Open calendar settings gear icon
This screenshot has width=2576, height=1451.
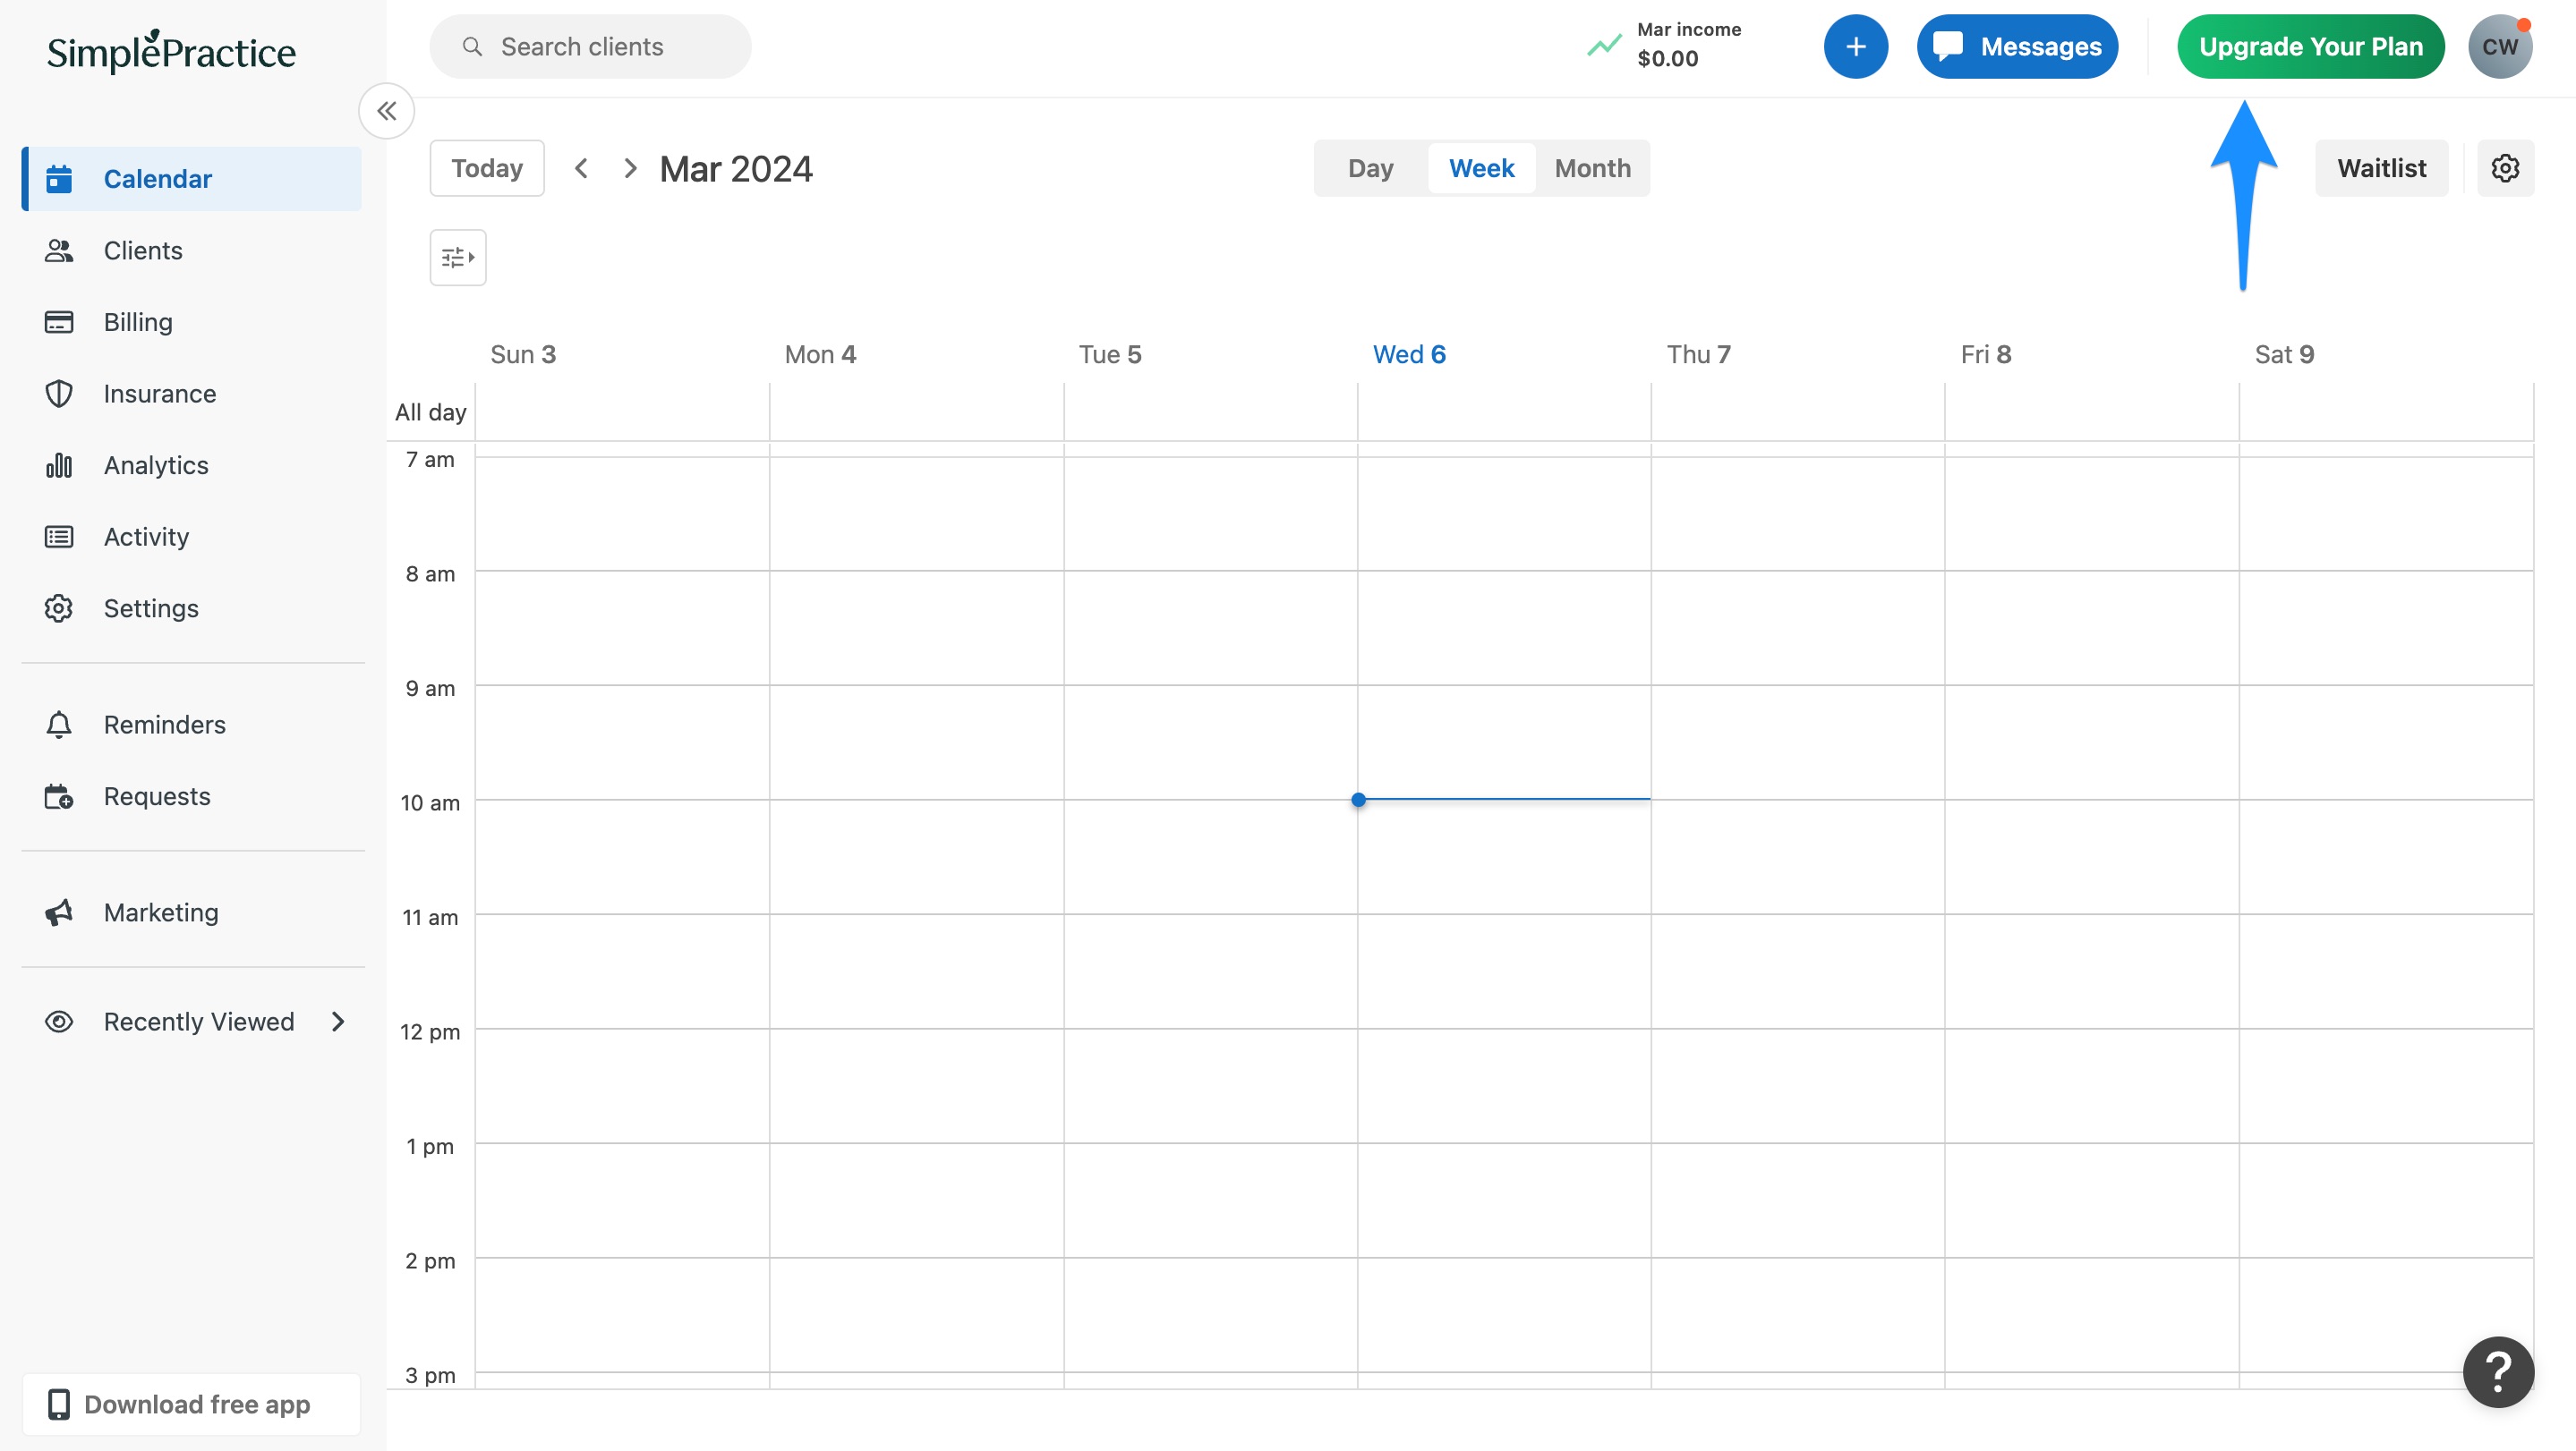pos(2504,168)
